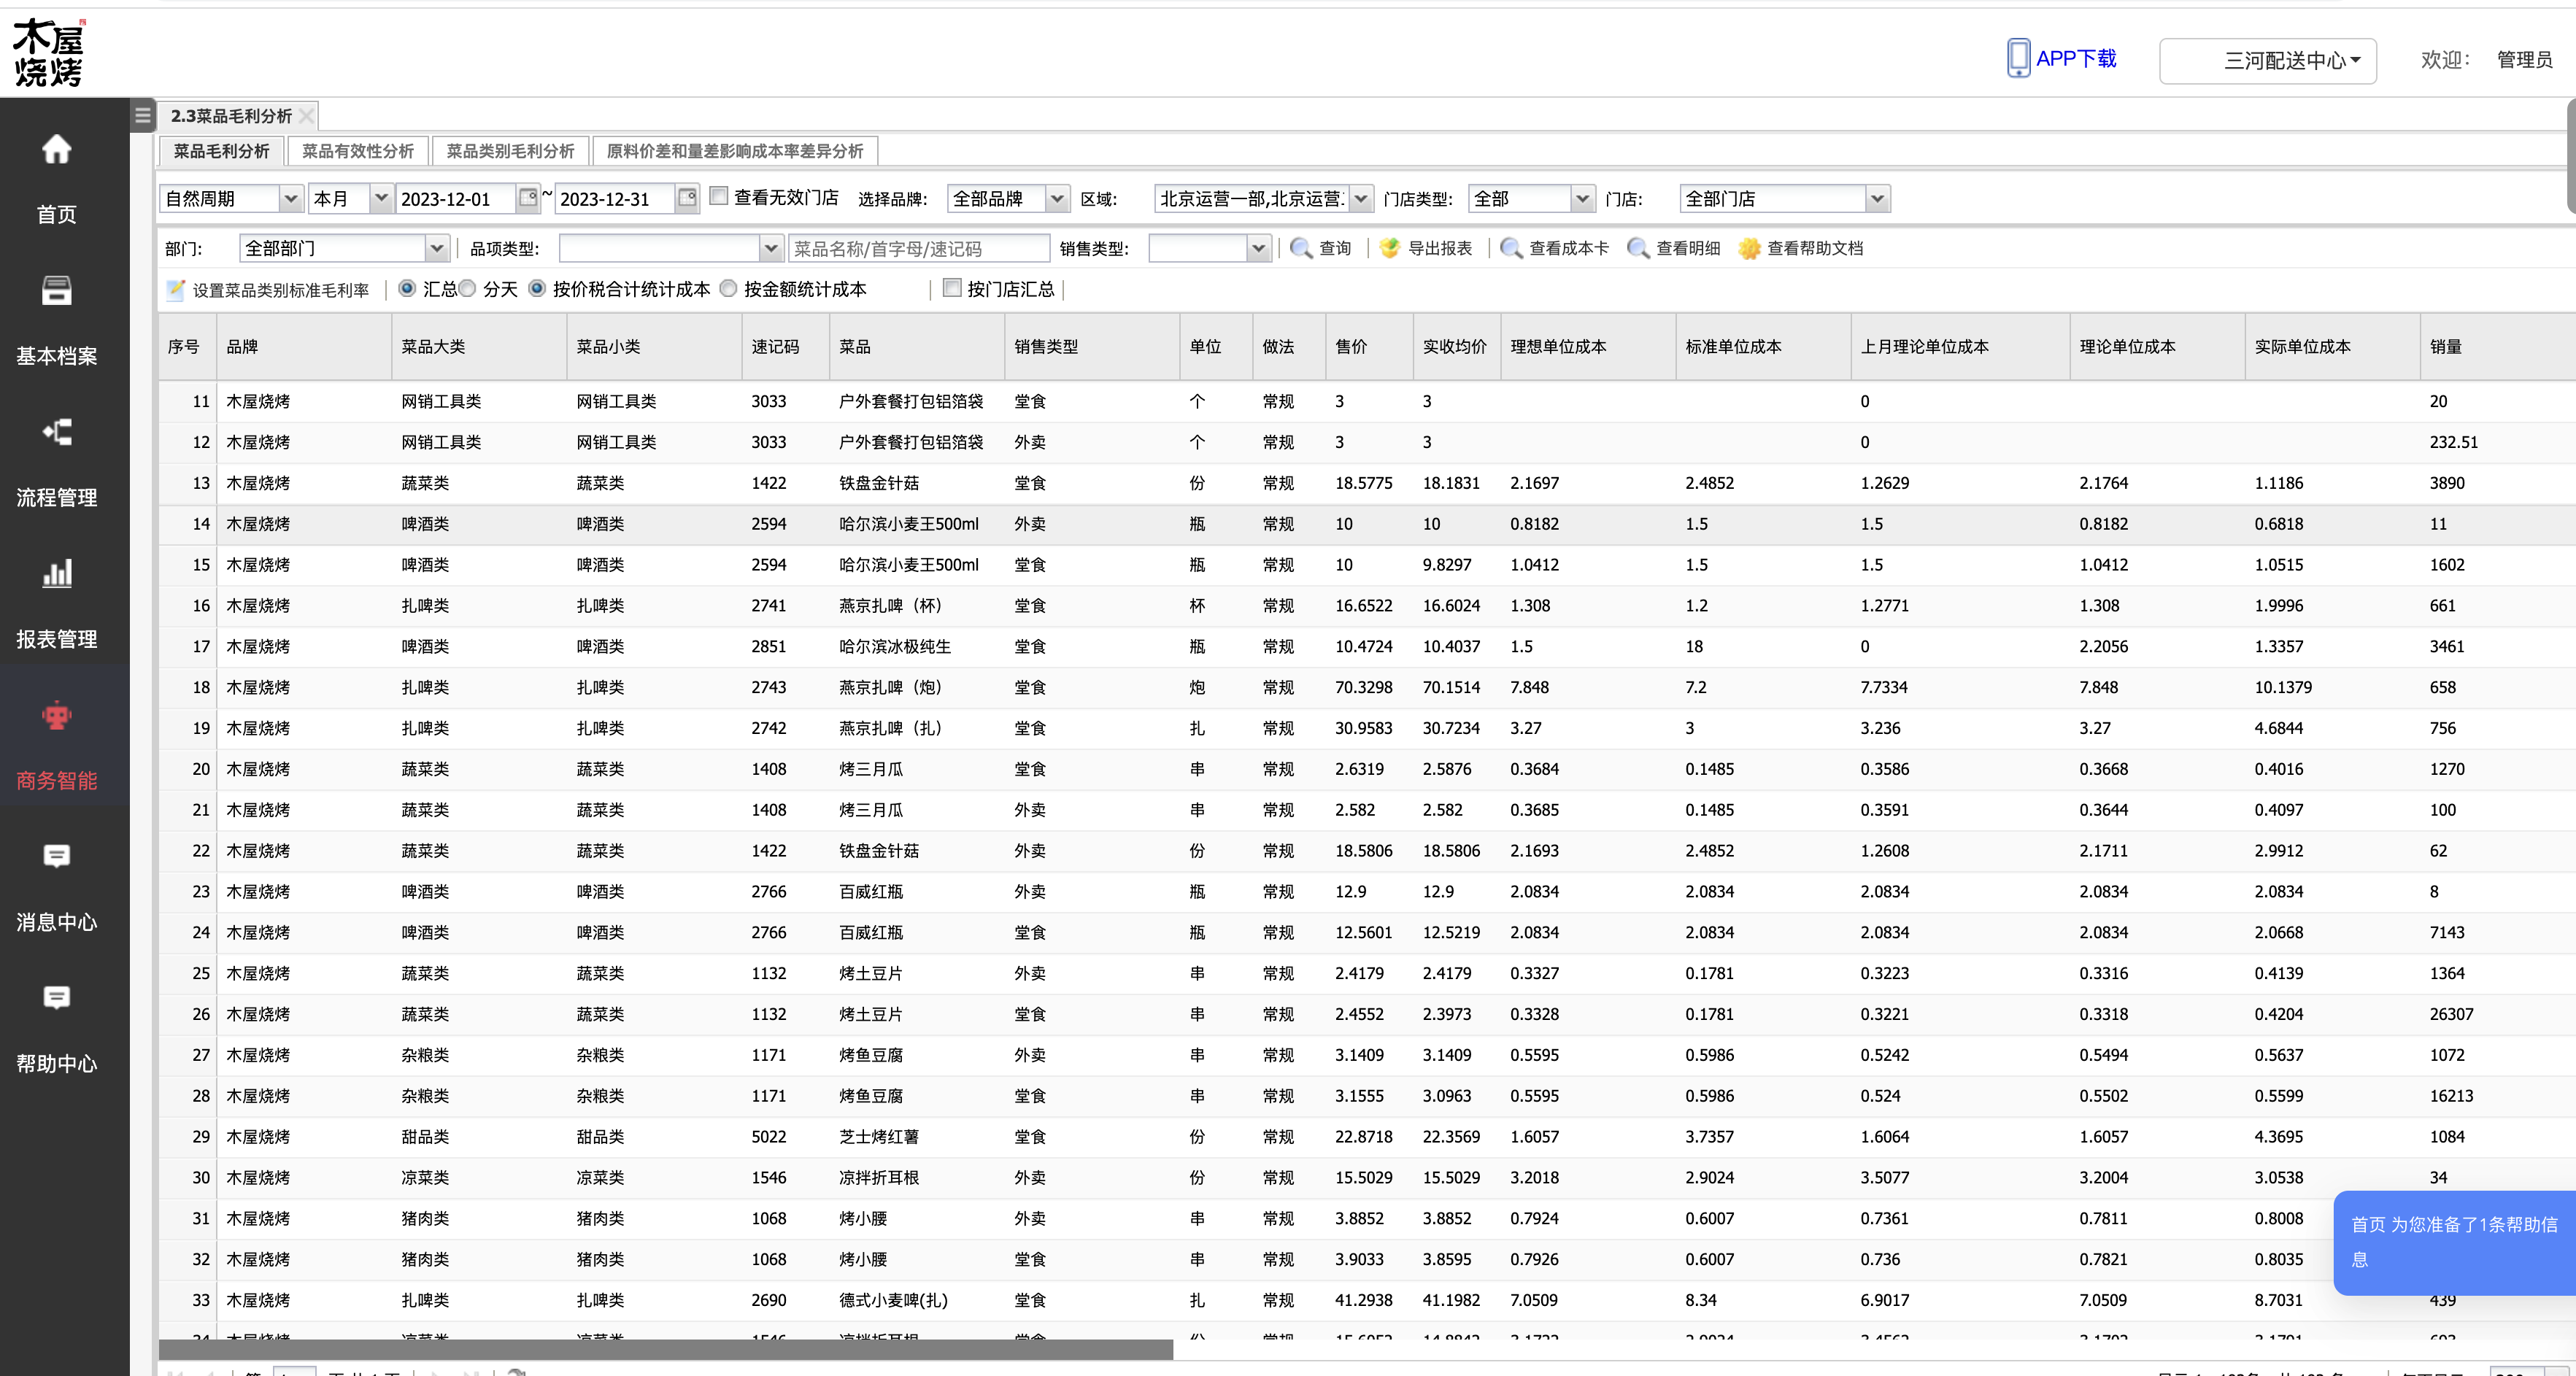Open 帮助中心 help icon in sidebar
The width and height of the screenshot is (2576, 1376).
tap(56, 997)
